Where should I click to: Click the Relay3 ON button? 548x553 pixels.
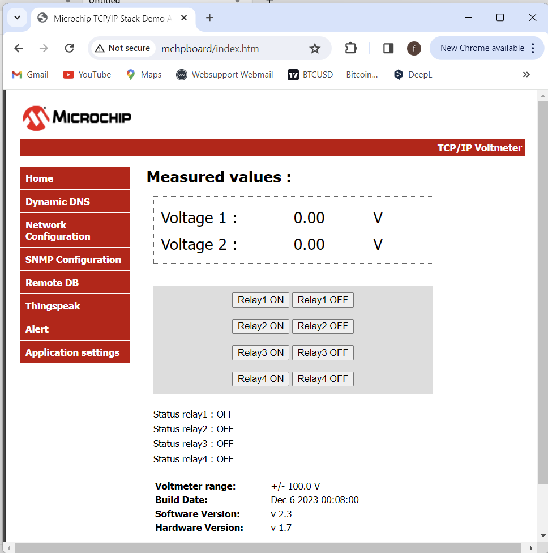click(260, 352)
